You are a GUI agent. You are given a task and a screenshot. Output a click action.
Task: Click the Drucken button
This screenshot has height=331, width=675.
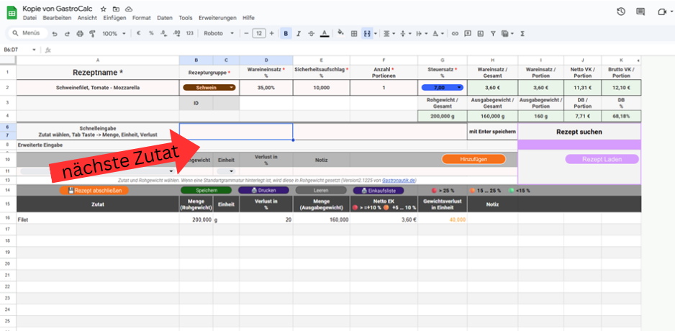point(263,190)
